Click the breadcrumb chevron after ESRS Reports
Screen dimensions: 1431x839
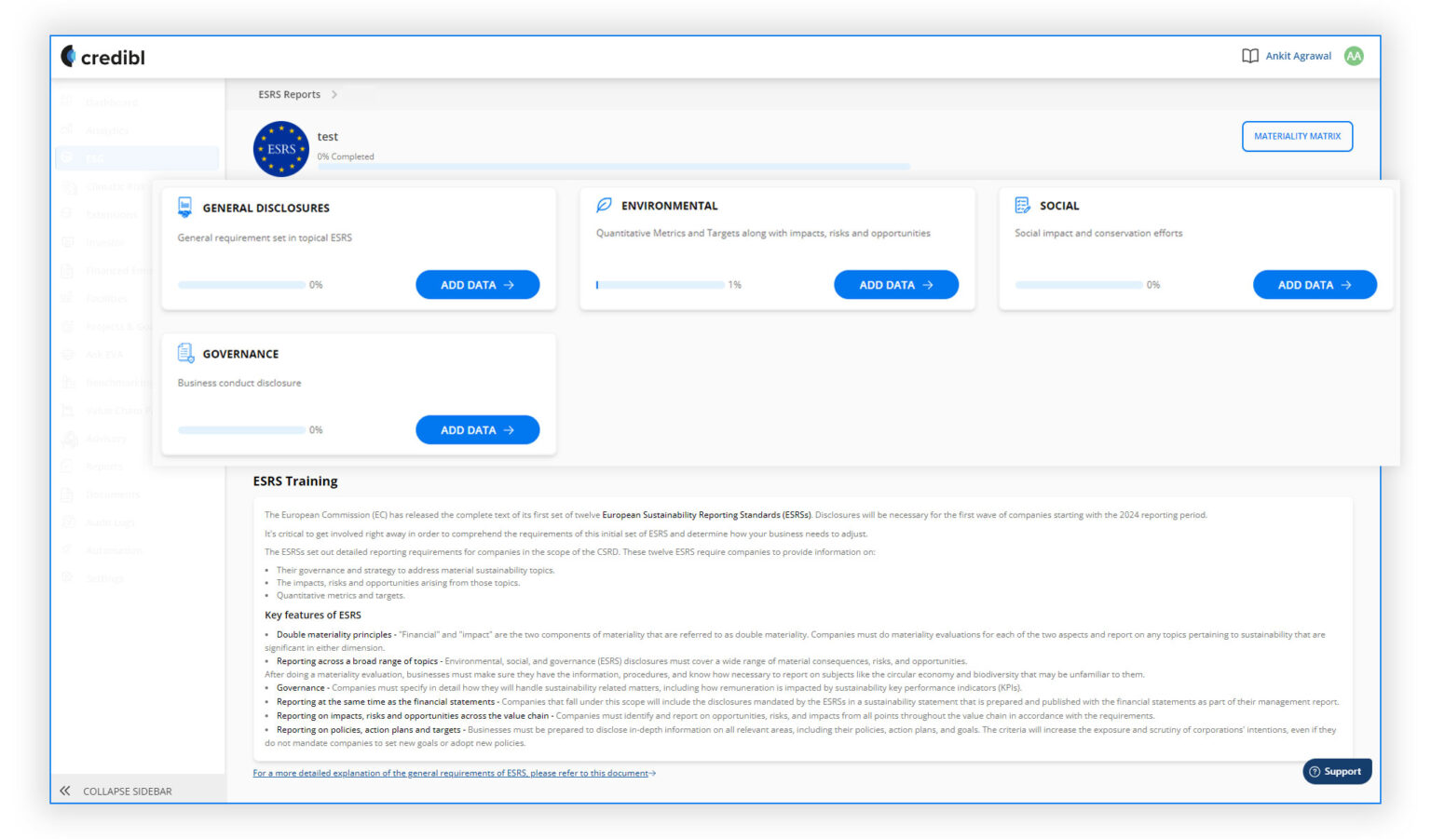(334, 94)
